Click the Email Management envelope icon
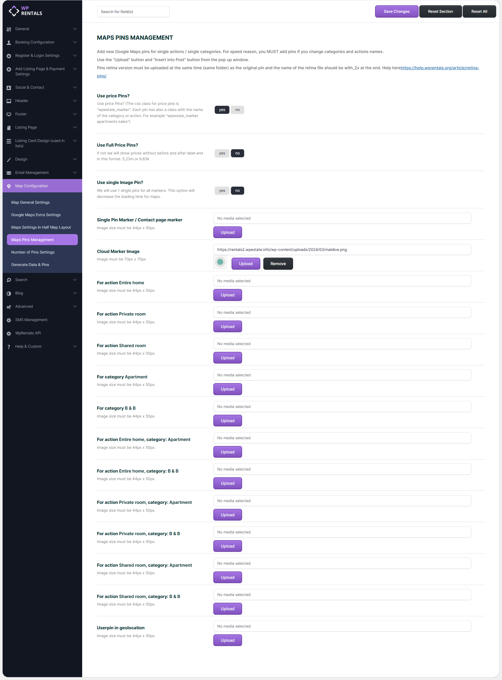The image size is (502, 680). 9,173
